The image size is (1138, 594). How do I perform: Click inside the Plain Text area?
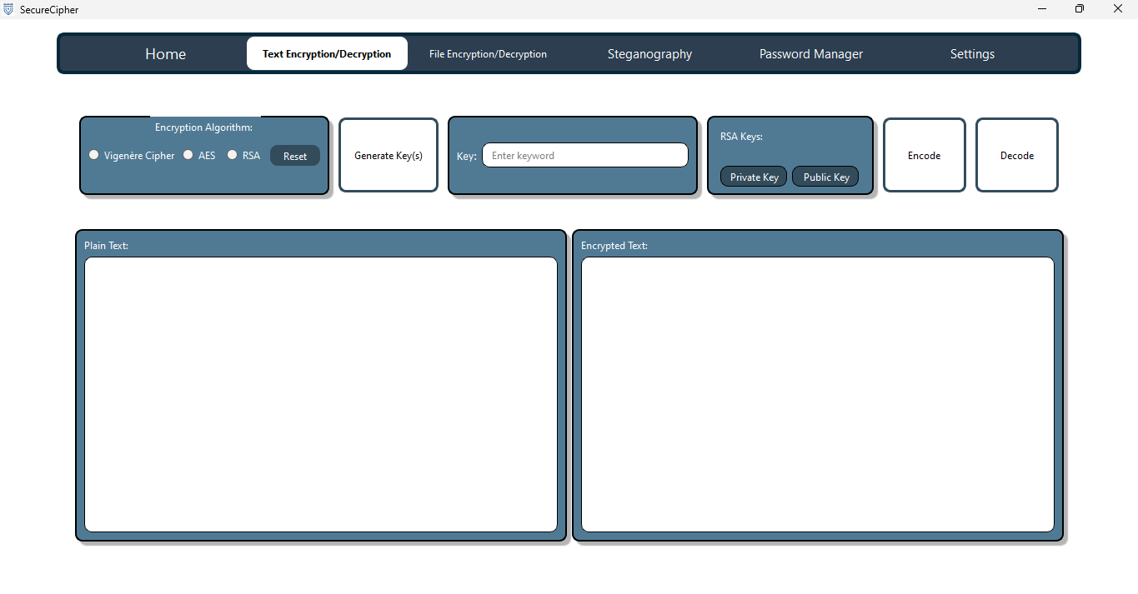click(320, 394)
